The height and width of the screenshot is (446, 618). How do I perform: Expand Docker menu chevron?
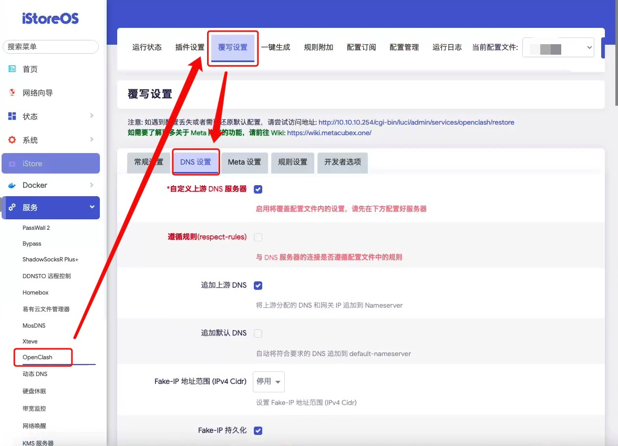[x=91, y=185]
